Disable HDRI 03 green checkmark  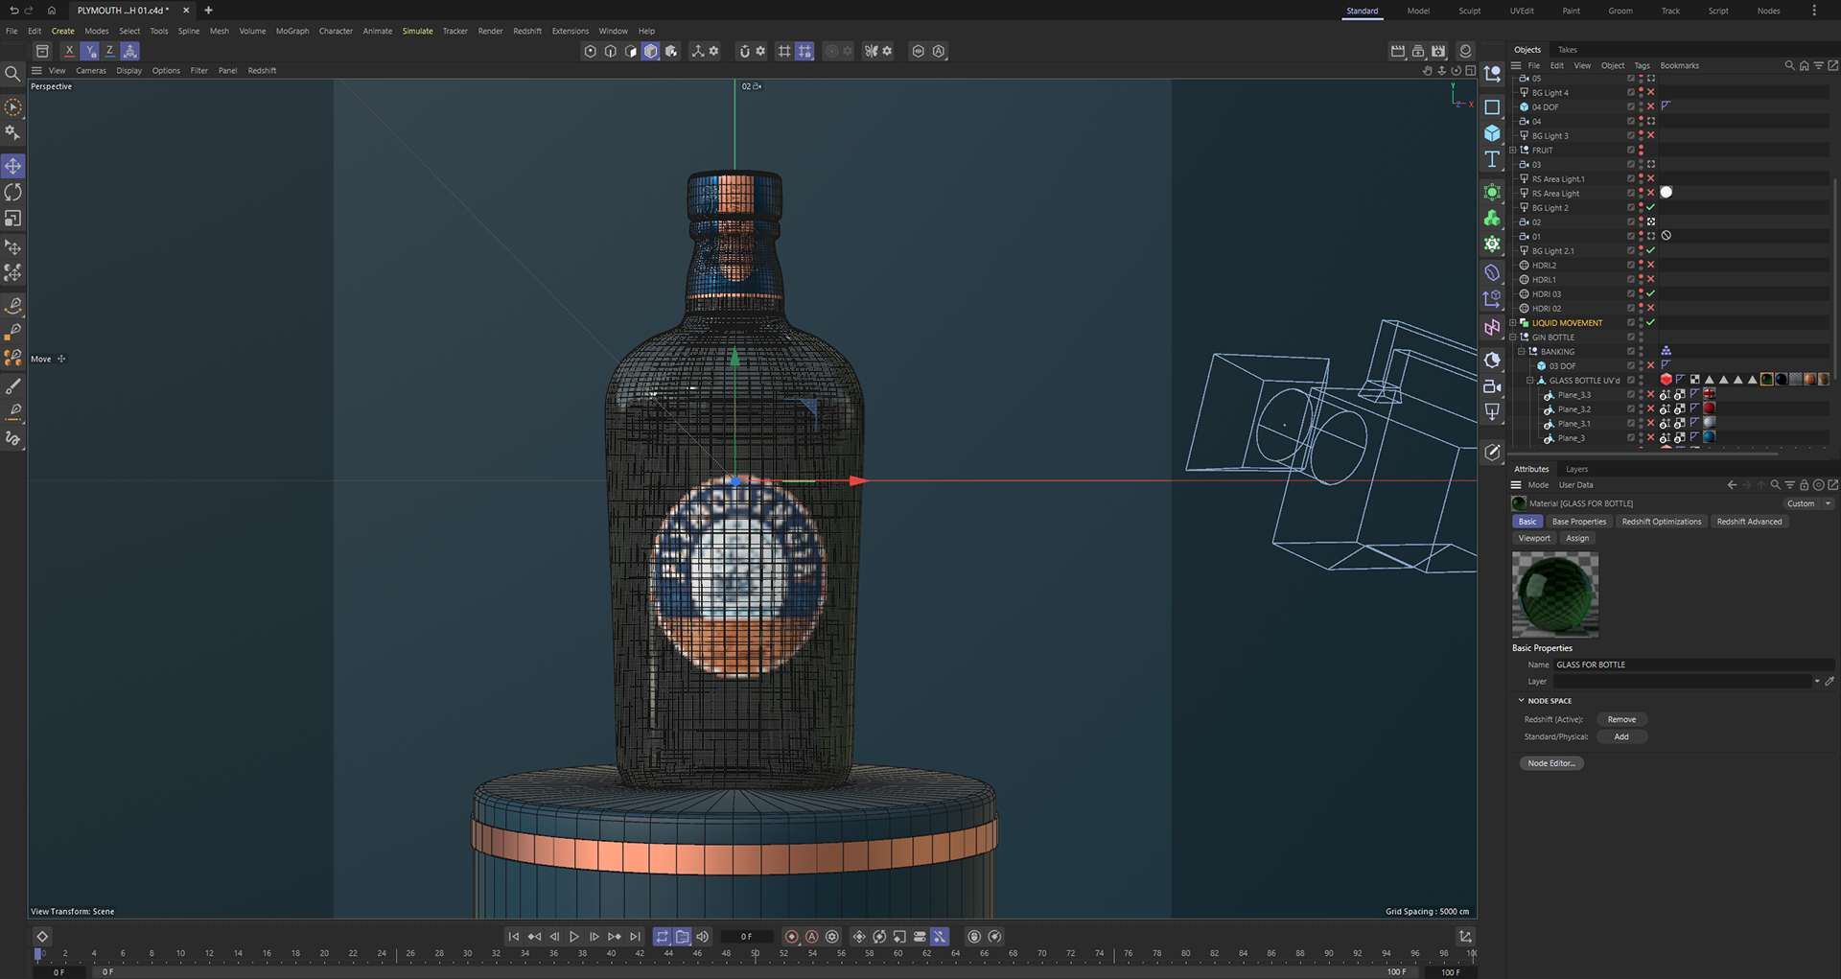click(x=1651, y=294)
